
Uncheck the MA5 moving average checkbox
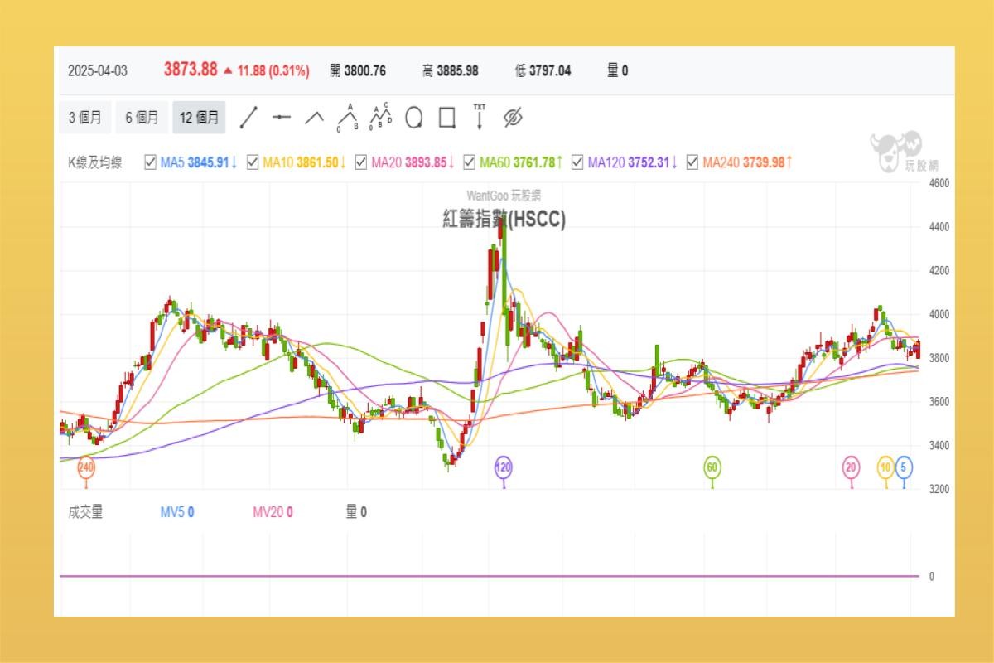[150, 162]
